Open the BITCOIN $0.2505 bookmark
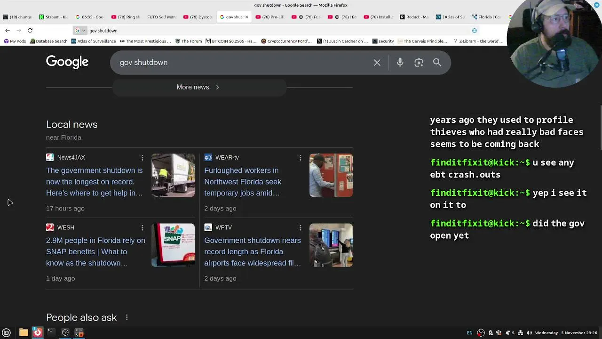This screenshot has height=339, width=602. [232, 41]
